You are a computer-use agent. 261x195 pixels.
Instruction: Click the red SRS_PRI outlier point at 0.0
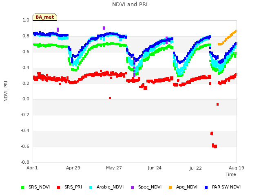point(110,98)
